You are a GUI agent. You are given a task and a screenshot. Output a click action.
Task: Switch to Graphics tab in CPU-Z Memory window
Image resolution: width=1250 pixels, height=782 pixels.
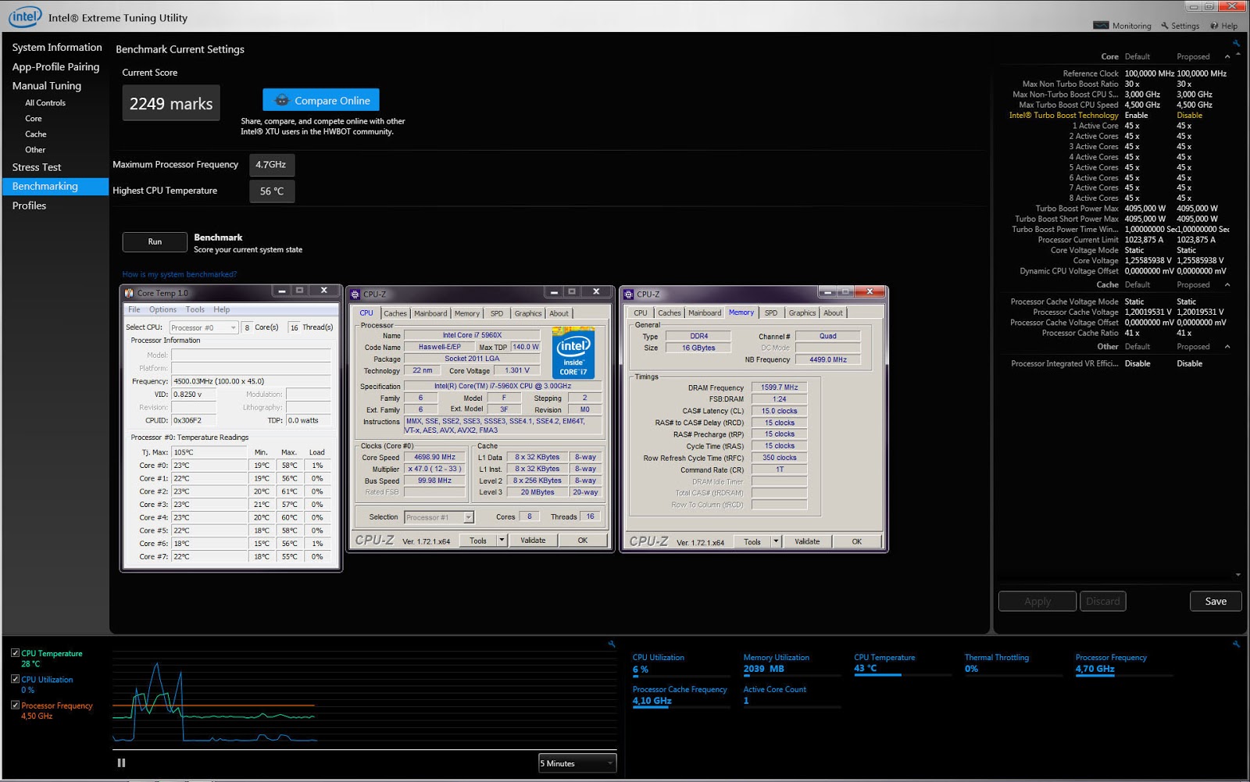pyautogui.click(x=802, y=312)
